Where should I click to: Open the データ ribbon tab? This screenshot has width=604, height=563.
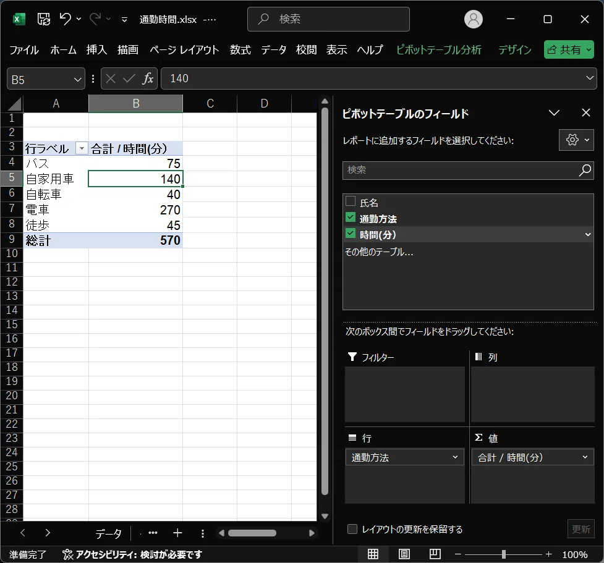pos(273,49)
